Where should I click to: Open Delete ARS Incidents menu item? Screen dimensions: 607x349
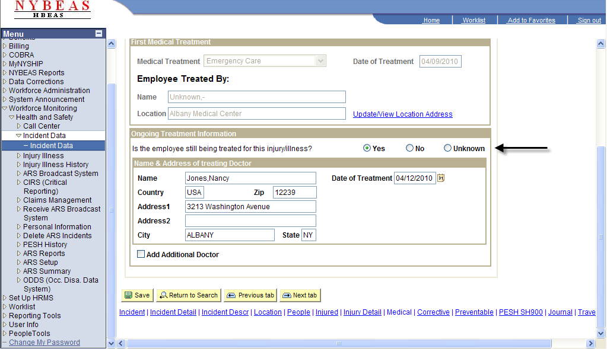tap(58, 235)
